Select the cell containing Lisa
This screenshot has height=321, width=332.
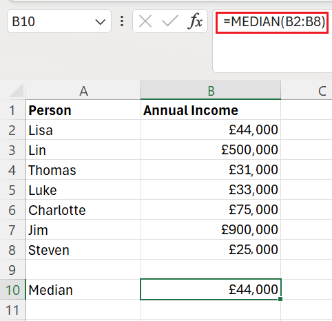click(83, 130)
